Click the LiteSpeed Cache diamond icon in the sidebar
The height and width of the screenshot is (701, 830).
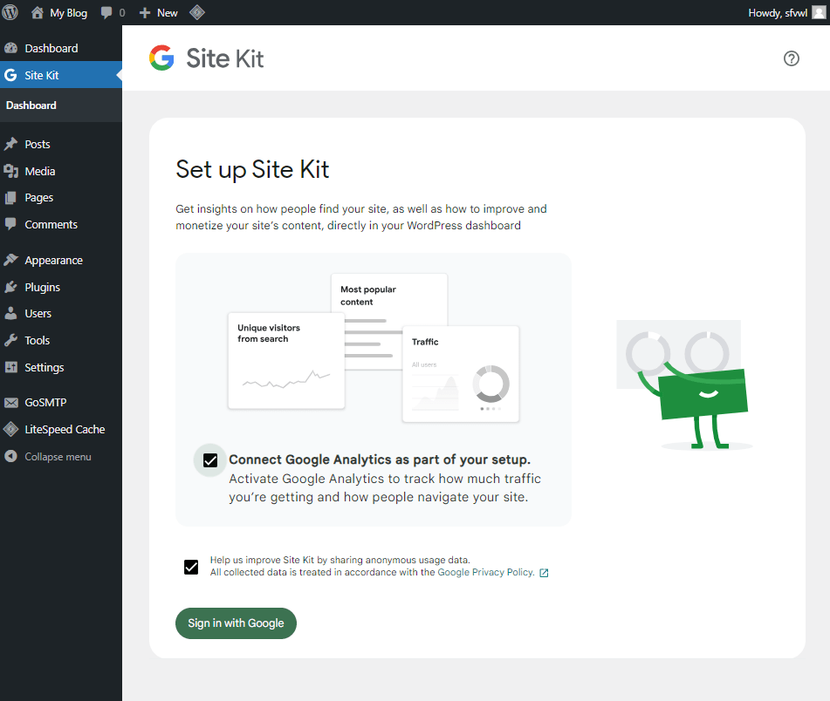click(10, 429)
